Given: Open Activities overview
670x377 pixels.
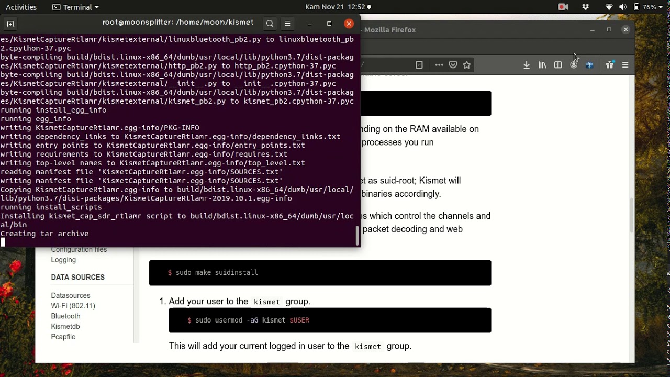Looking at the screenshot, I should click(21, 7).
